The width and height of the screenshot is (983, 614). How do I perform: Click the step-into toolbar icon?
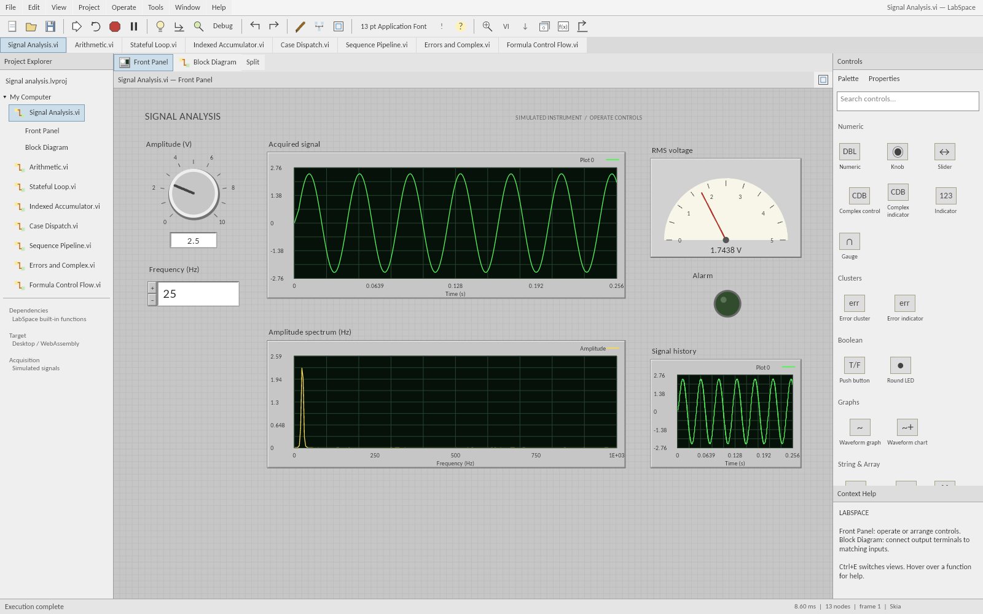pos(179,26)
